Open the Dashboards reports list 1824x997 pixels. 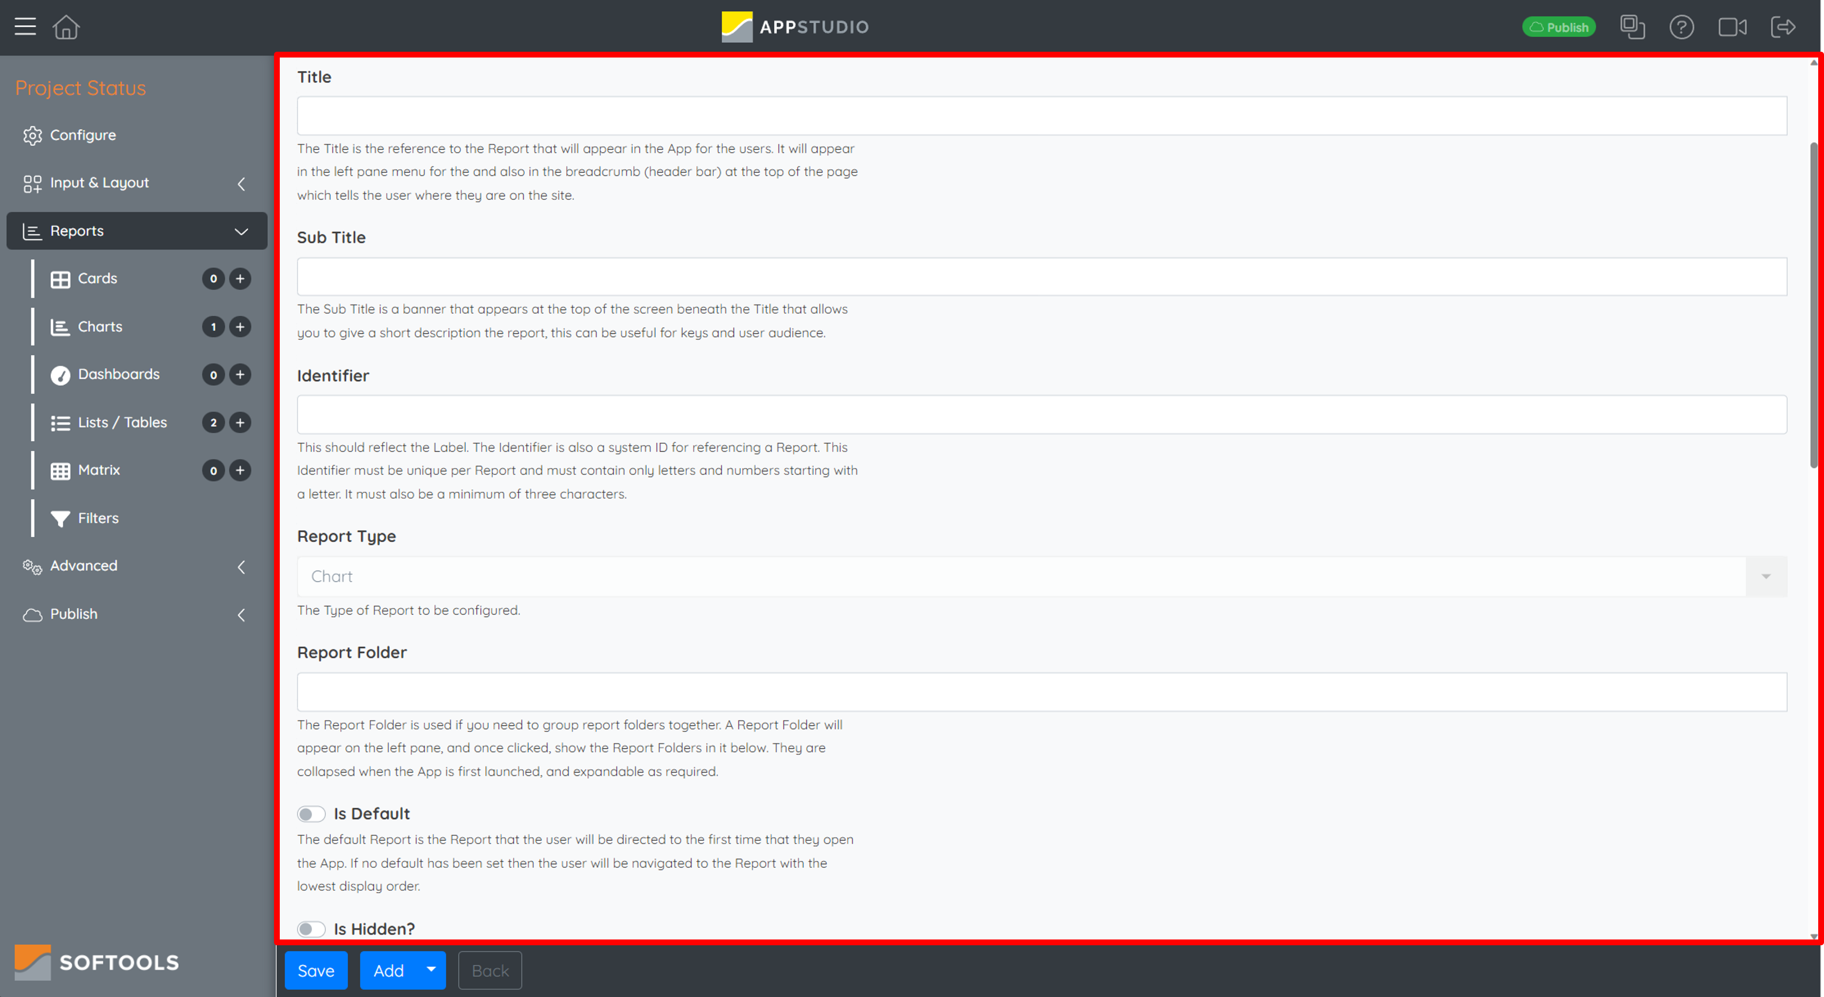click(x=118, y=374)
